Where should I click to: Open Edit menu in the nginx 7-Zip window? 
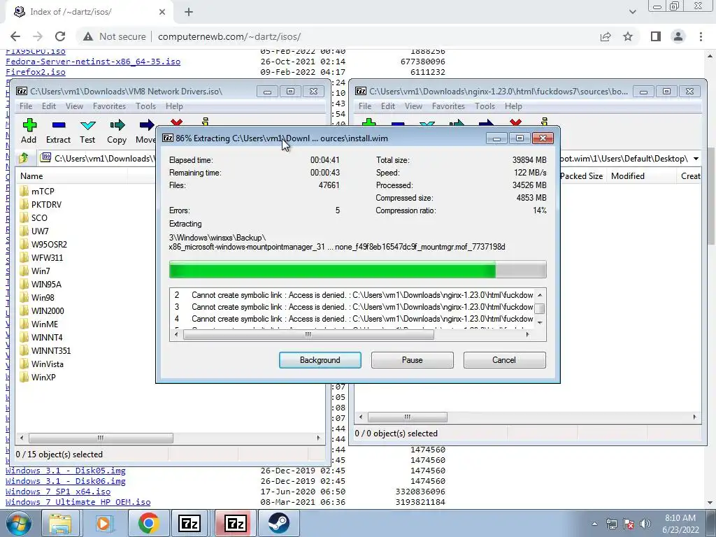click(388, 106)
